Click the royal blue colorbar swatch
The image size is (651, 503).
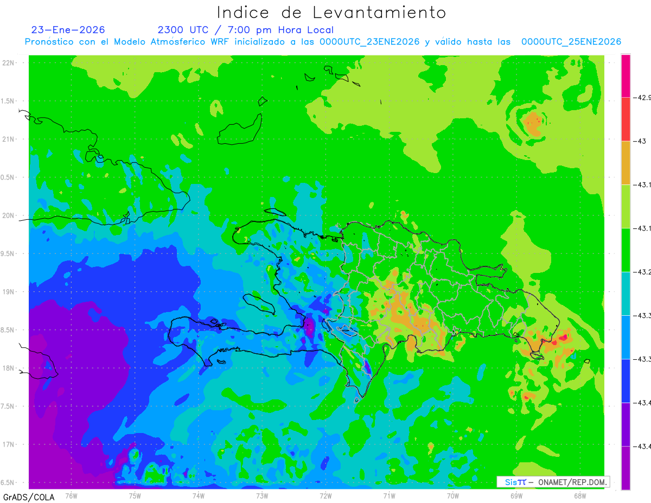(626, 380)
